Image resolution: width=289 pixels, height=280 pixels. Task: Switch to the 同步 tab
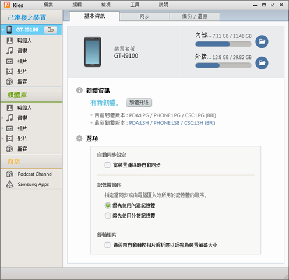(x=144, y=16)
